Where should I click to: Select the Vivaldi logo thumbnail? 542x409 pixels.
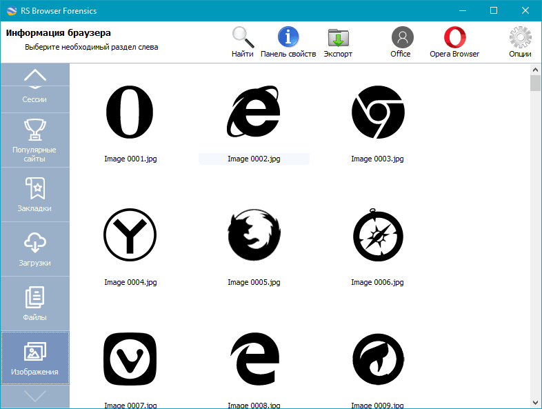point(130,359)
